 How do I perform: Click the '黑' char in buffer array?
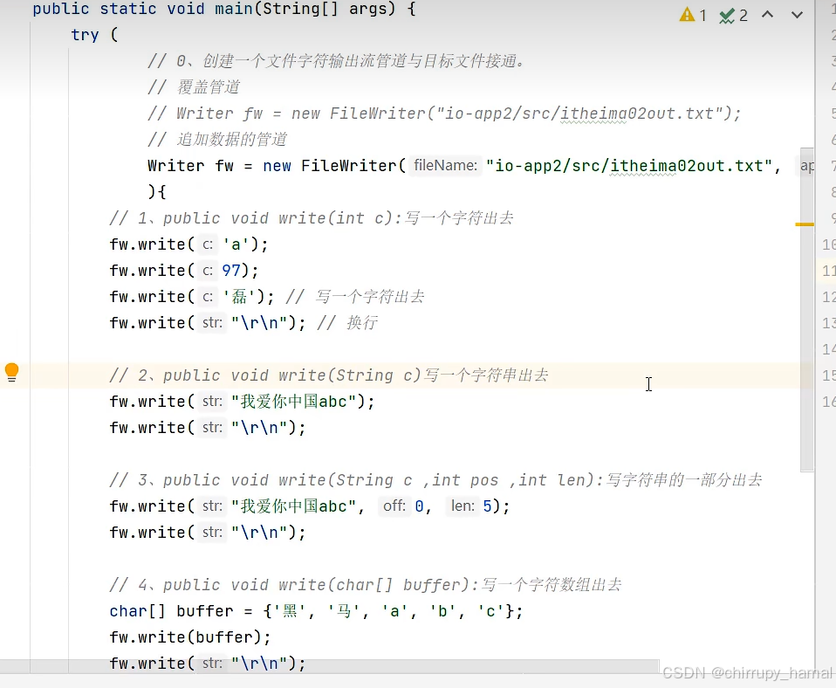(x=290, y=610)
